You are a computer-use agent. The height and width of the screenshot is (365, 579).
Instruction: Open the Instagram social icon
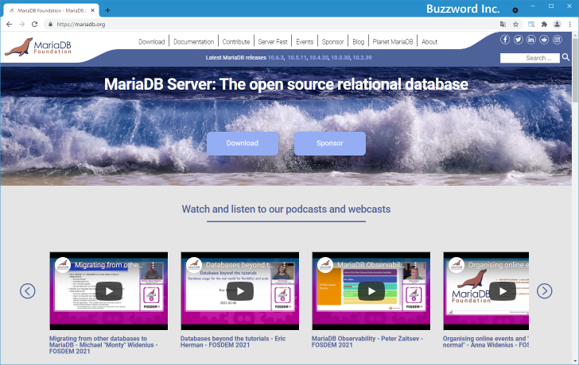(556, 40)
